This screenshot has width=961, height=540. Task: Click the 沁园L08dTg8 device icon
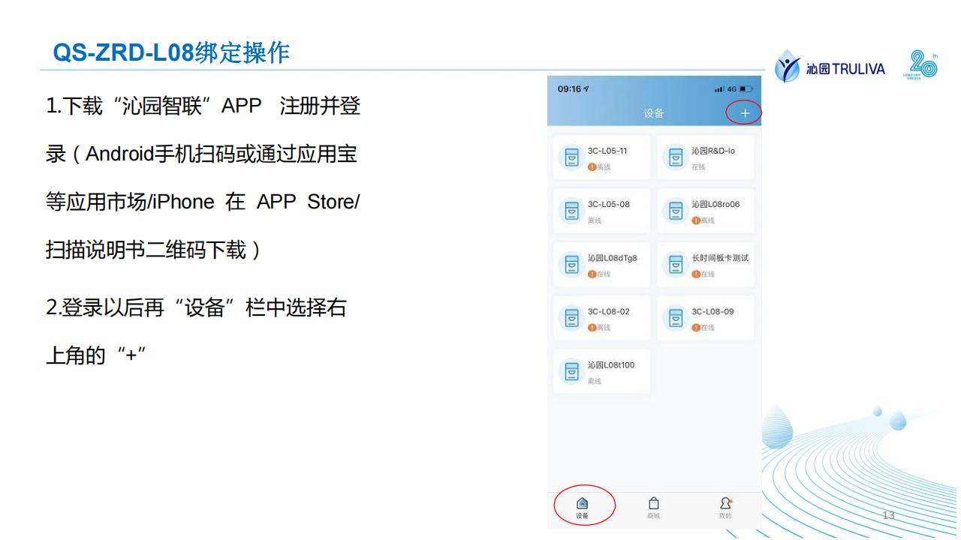[572, 265]
